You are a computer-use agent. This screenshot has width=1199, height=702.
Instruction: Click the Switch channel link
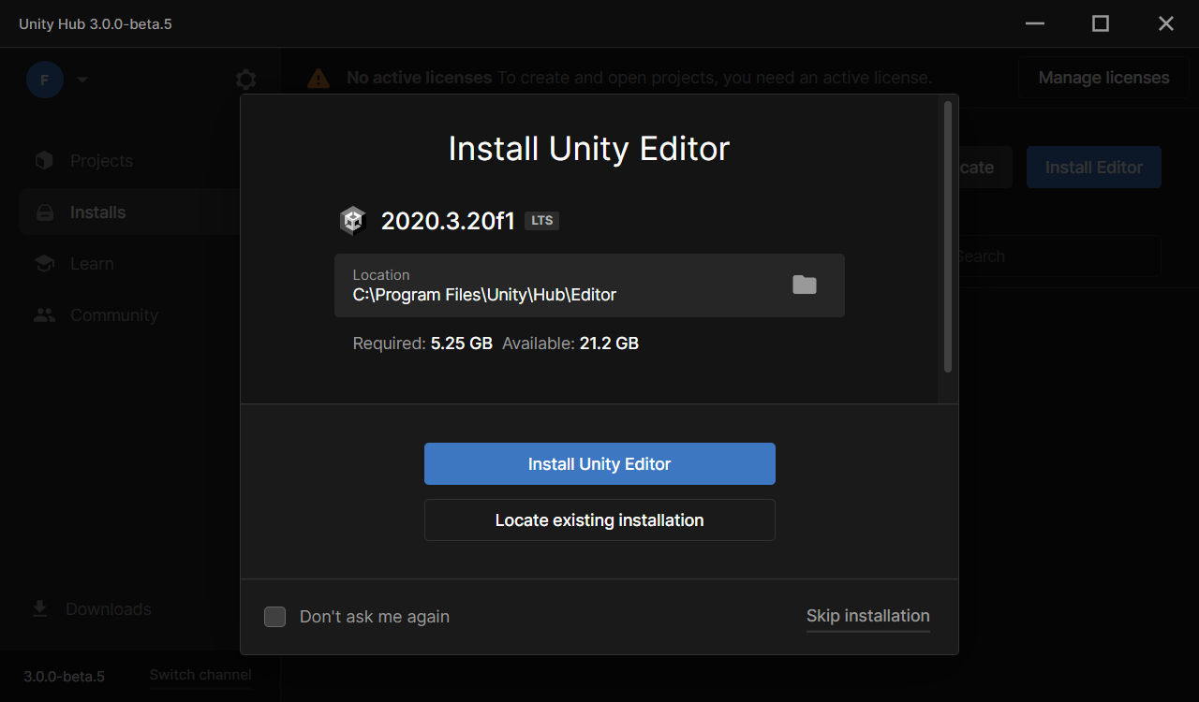click(x=200, y=675)
